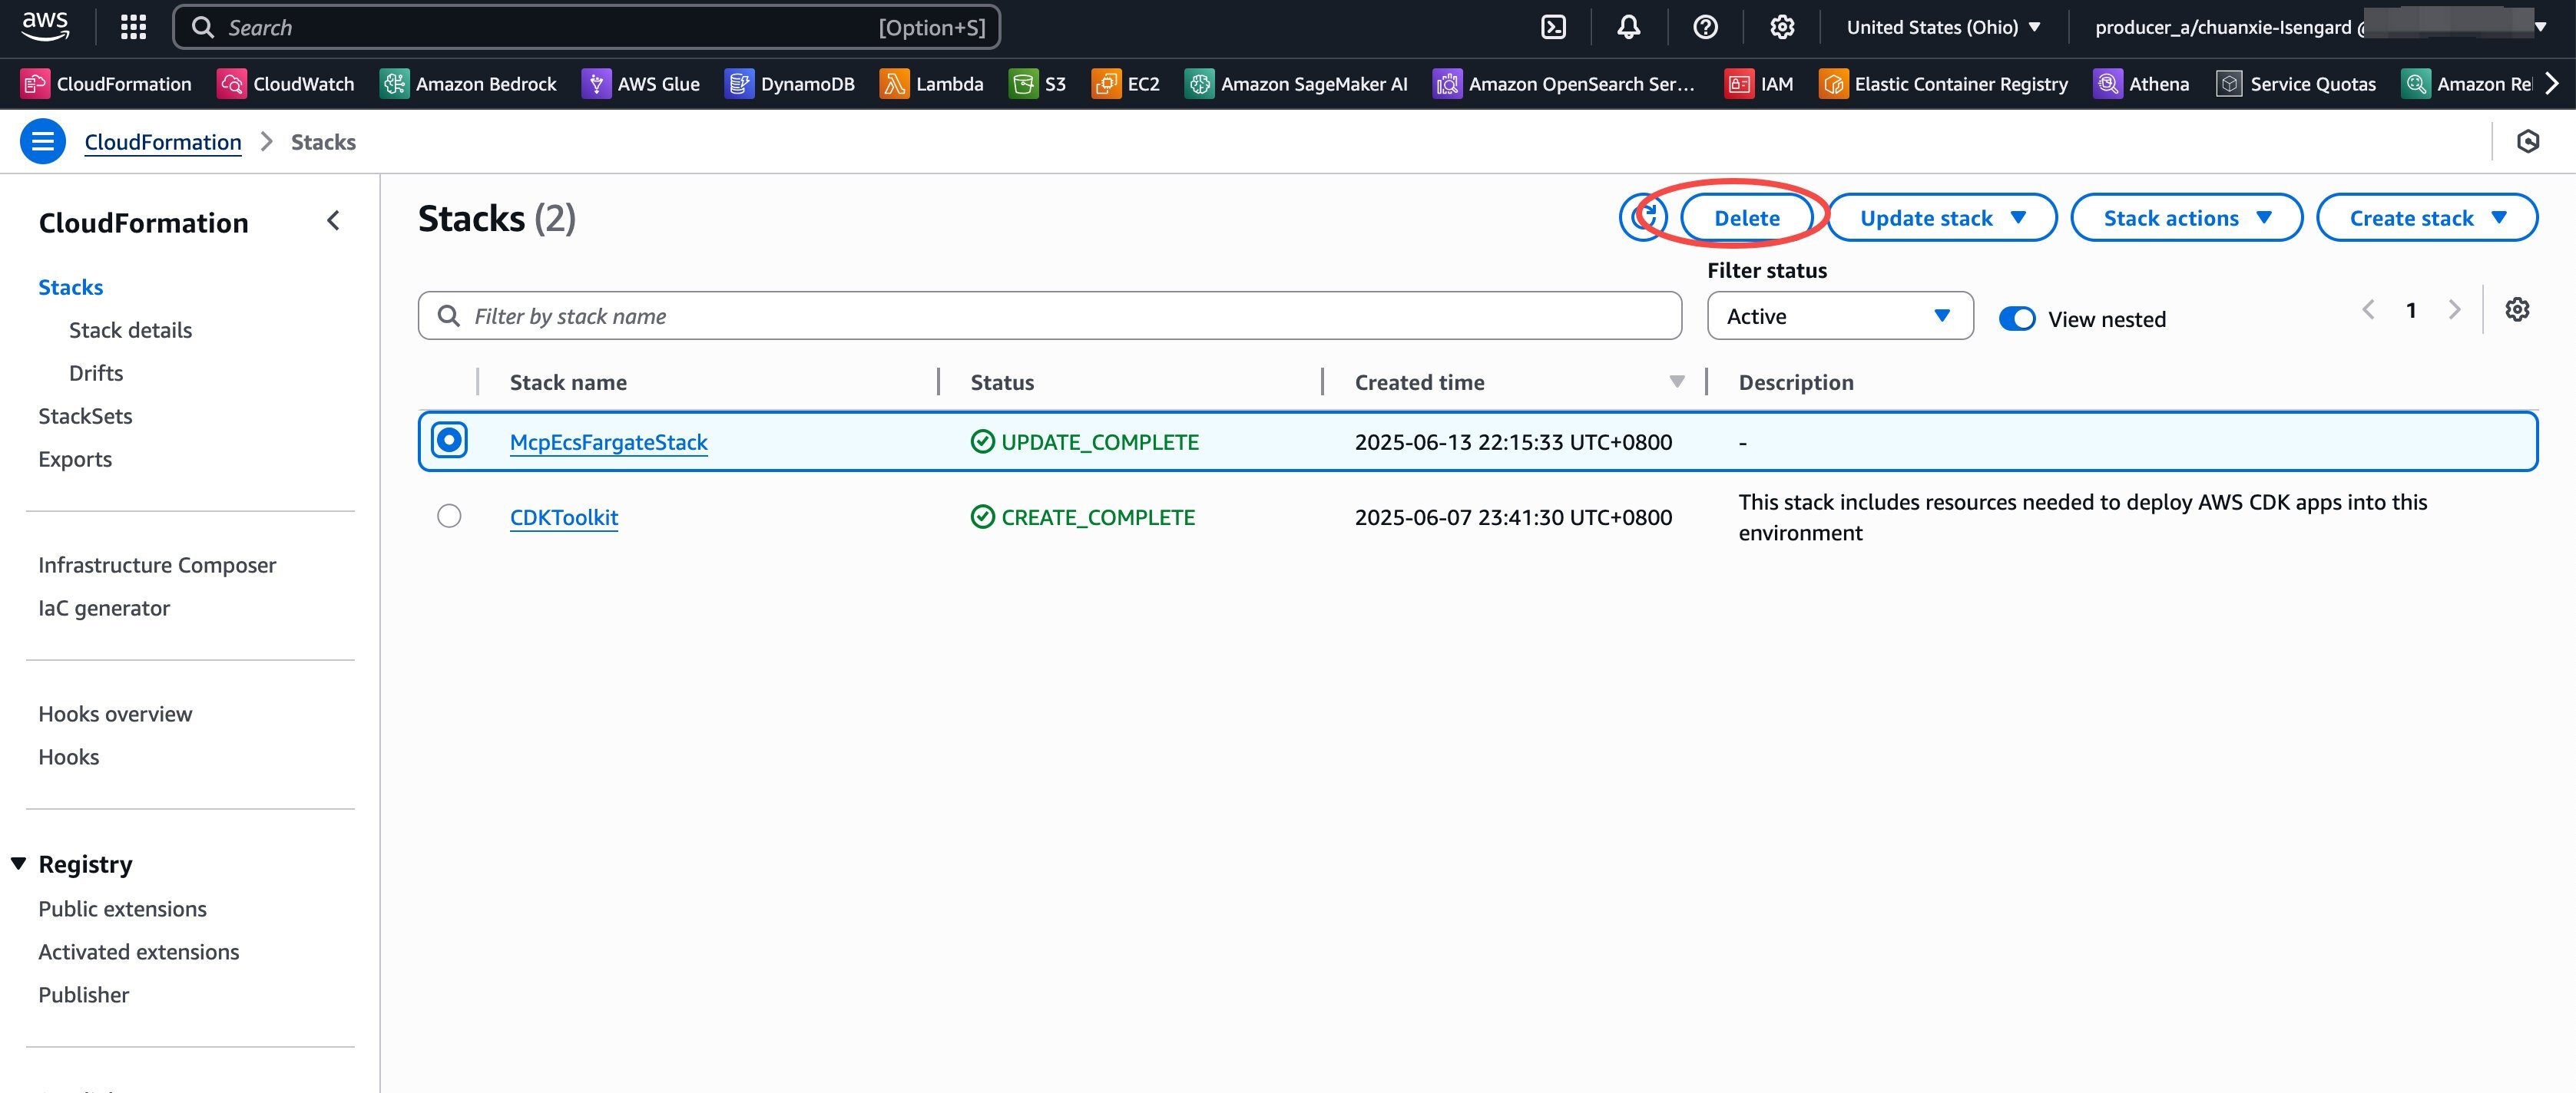Open table preferences gear icon
The image size is (2576, 1093).
2517,310
